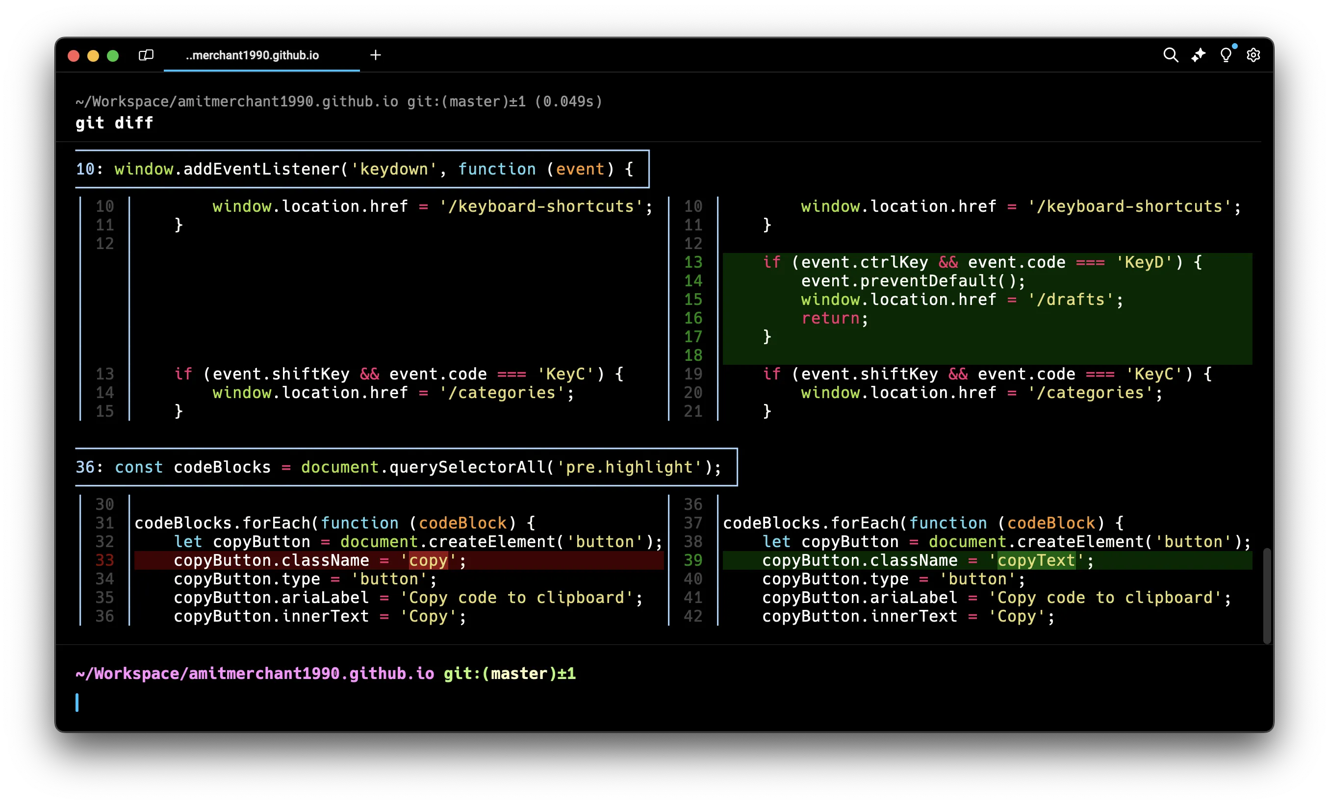
Task: Click the lightbulb notifications icon
Action: 1226,55
